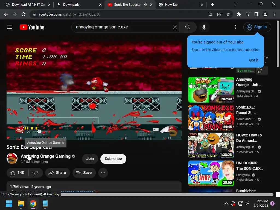Open YouTube settings three-dot menu
The height and width of the screenshot is (210, 280).
coord(235,27)
